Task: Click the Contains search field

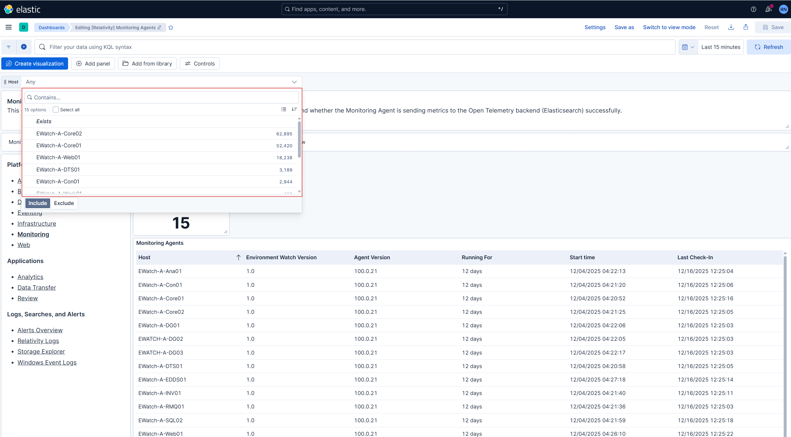Action: point(162,97)
